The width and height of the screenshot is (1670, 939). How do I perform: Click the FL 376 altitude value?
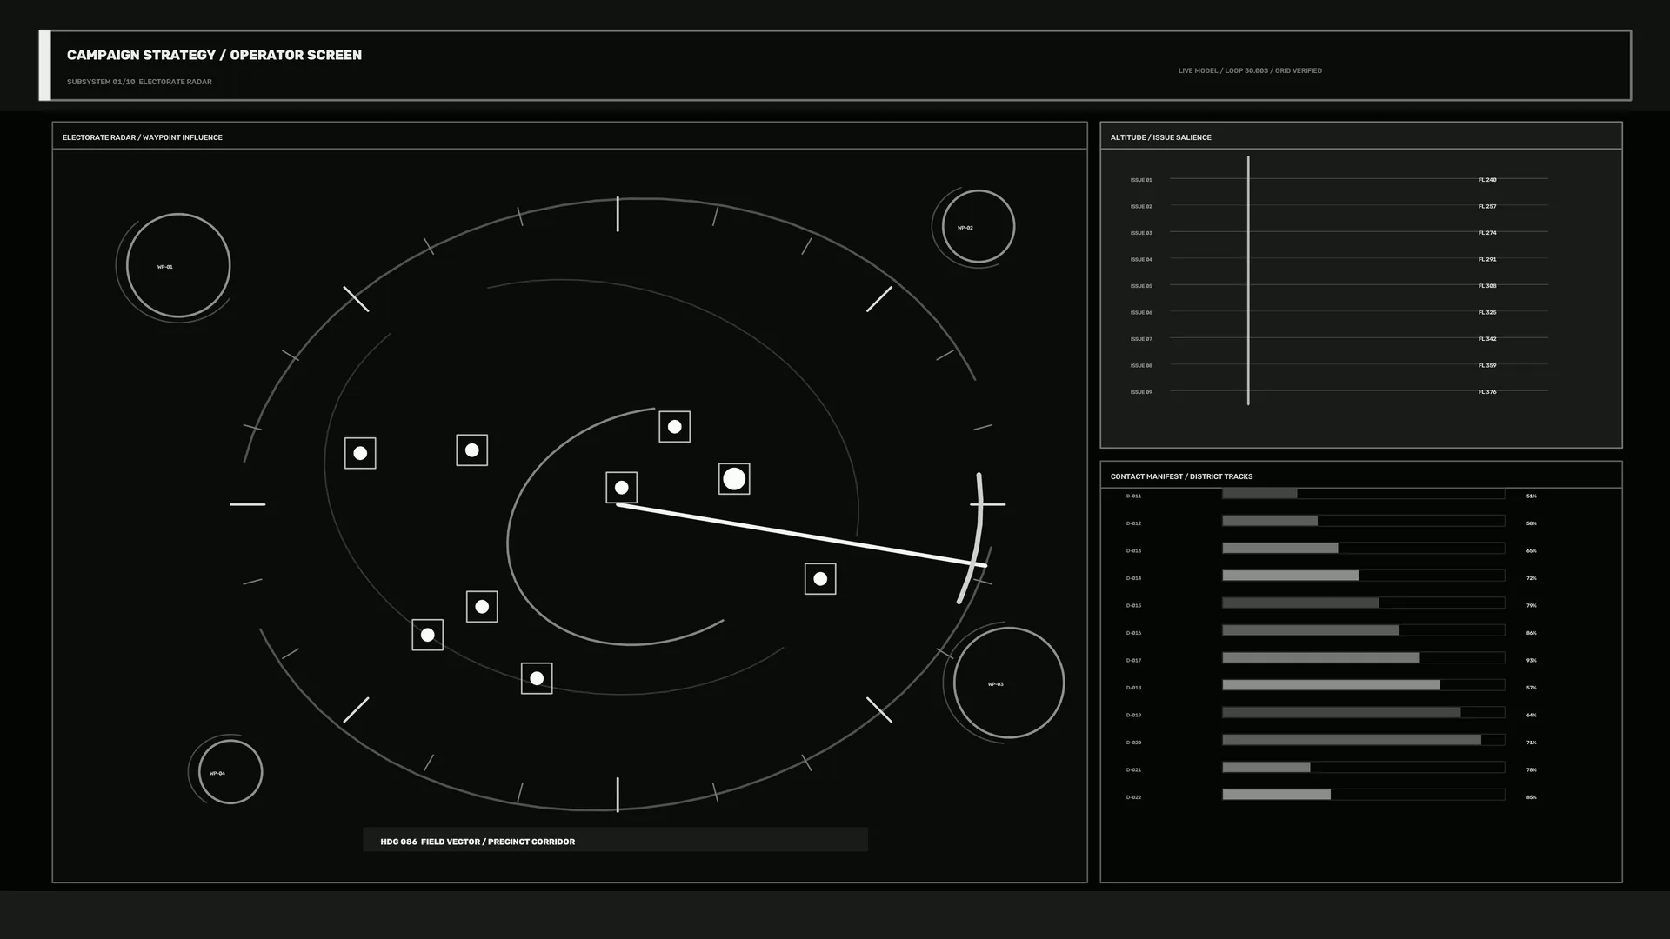click(1487, 392)
